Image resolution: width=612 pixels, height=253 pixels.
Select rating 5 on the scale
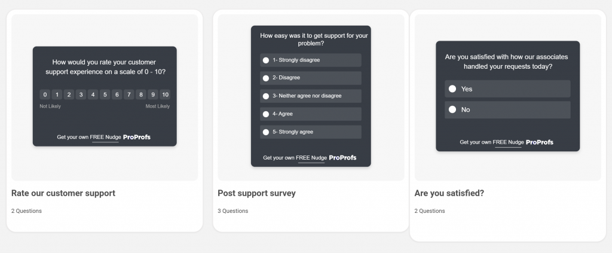coord(105,95)
